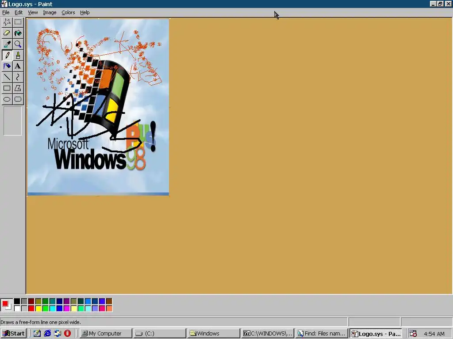Viewport: 453px width, 339px height.
Task: Activate the Magnifier tool
Action: tap(18, 44)
